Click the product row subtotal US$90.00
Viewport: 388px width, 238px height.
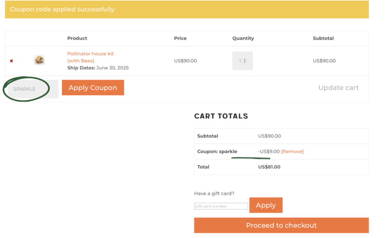(x=324, y=61)
